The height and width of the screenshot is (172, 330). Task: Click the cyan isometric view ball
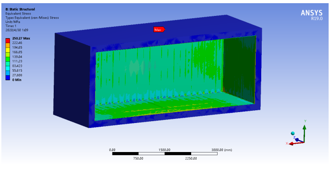tap(293, 133)
